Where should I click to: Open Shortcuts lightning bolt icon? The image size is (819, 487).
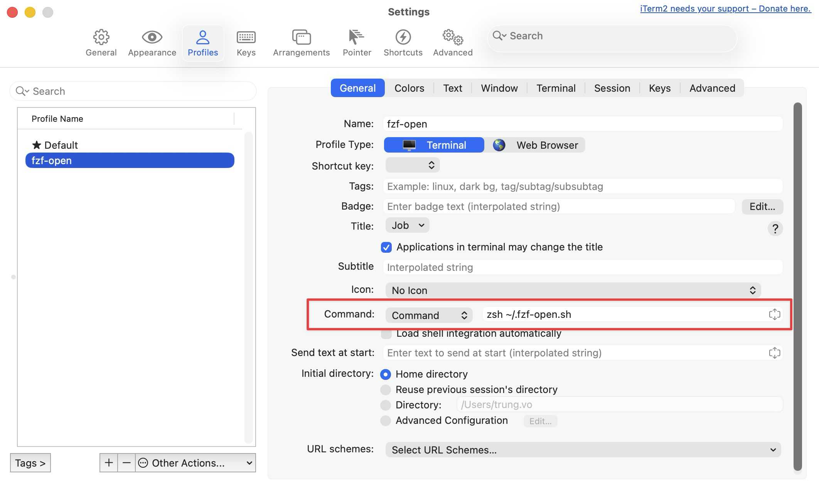coord(403,37)
